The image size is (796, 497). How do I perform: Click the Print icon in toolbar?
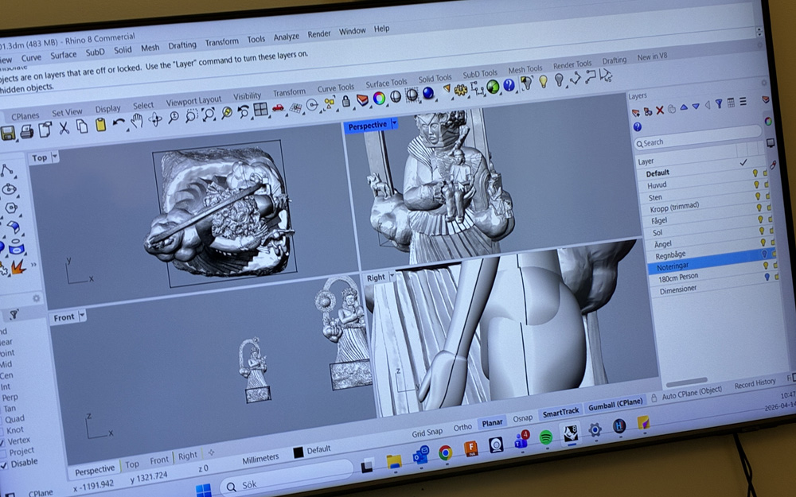coord(26,132)
